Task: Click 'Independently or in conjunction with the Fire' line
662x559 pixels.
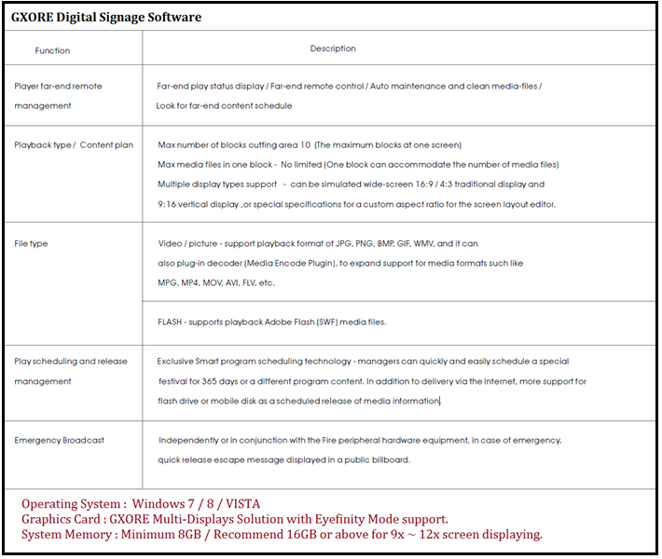Action: click(x=360, y=441)
